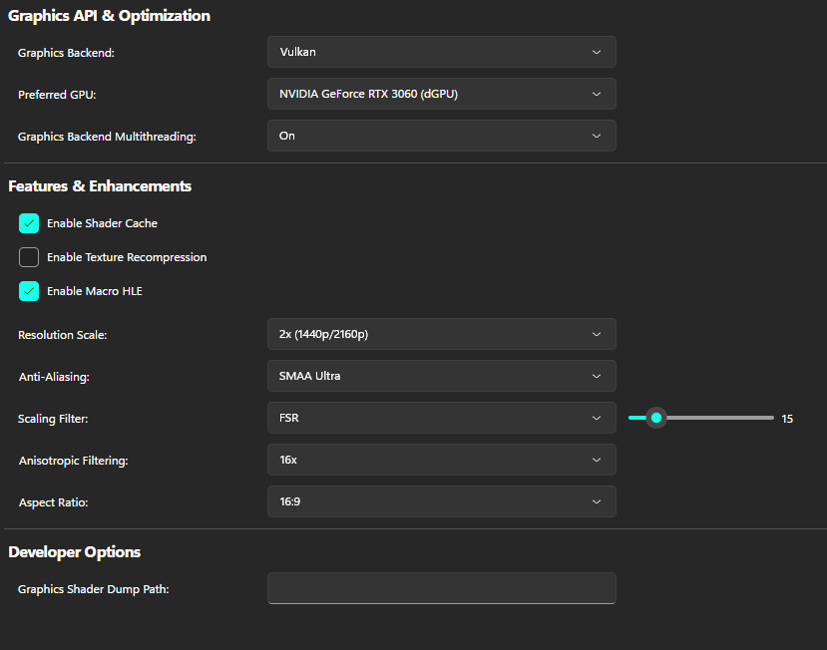Click the Graphics API & Optimization heading
The image size is (827, 650).
point(109,16)
